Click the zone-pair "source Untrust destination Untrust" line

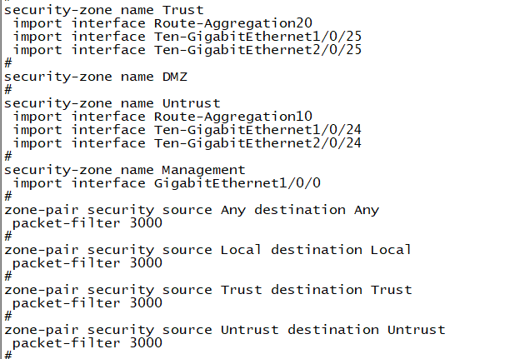[225, 329]
